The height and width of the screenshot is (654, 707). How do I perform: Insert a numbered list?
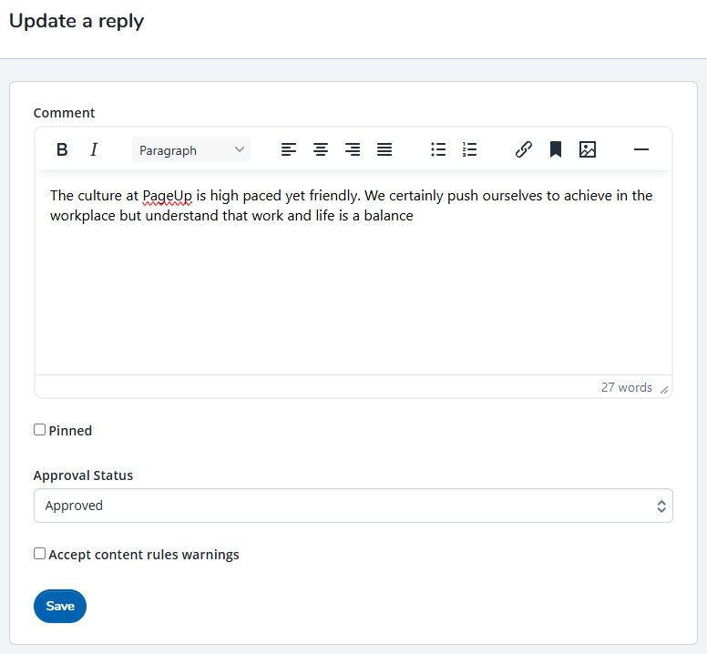(470, 150)
